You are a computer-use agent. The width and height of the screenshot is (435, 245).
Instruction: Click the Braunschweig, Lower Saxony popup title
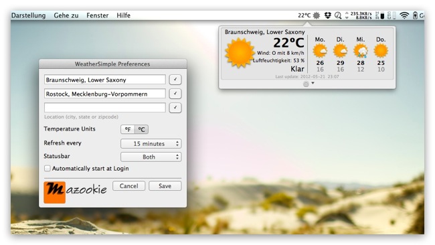click(x=264, y=32)
